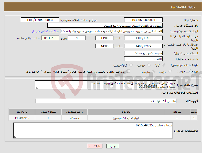Click the goods group field ماشین آلات تولیدی
The width and height of the screenshot is (202, 153).
pos(106,101)
